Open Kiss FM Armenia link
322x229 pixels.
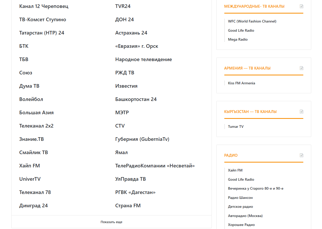coord(241,83)
